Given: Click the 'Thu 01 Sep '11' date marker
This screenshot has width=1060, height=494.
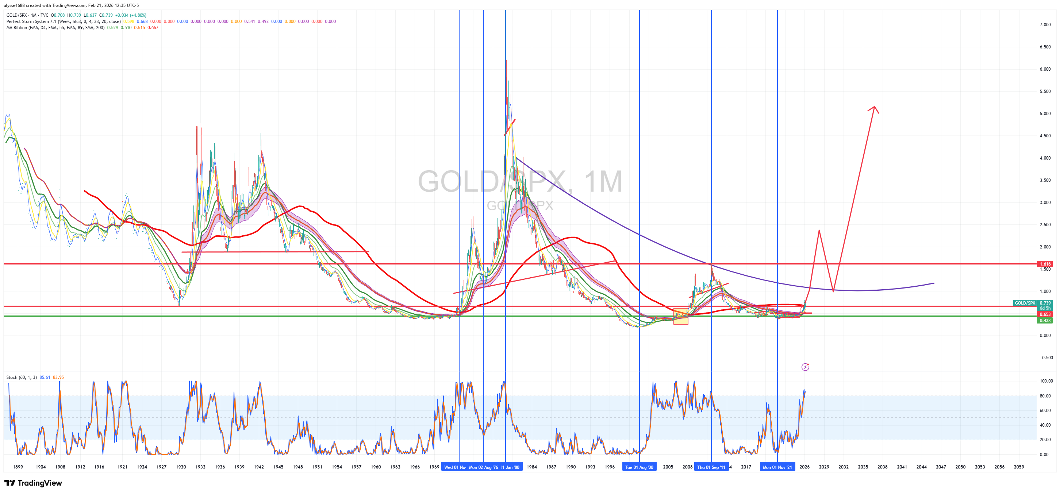Looking at the screenshot, I should (711, 467).
